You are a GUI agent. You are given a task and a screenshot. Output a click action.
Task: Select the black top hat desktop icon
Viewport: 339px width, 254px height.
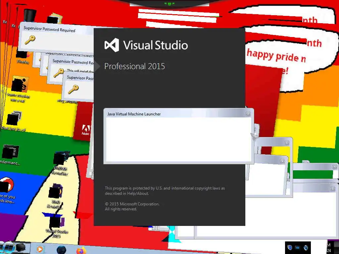coord(29,15)
